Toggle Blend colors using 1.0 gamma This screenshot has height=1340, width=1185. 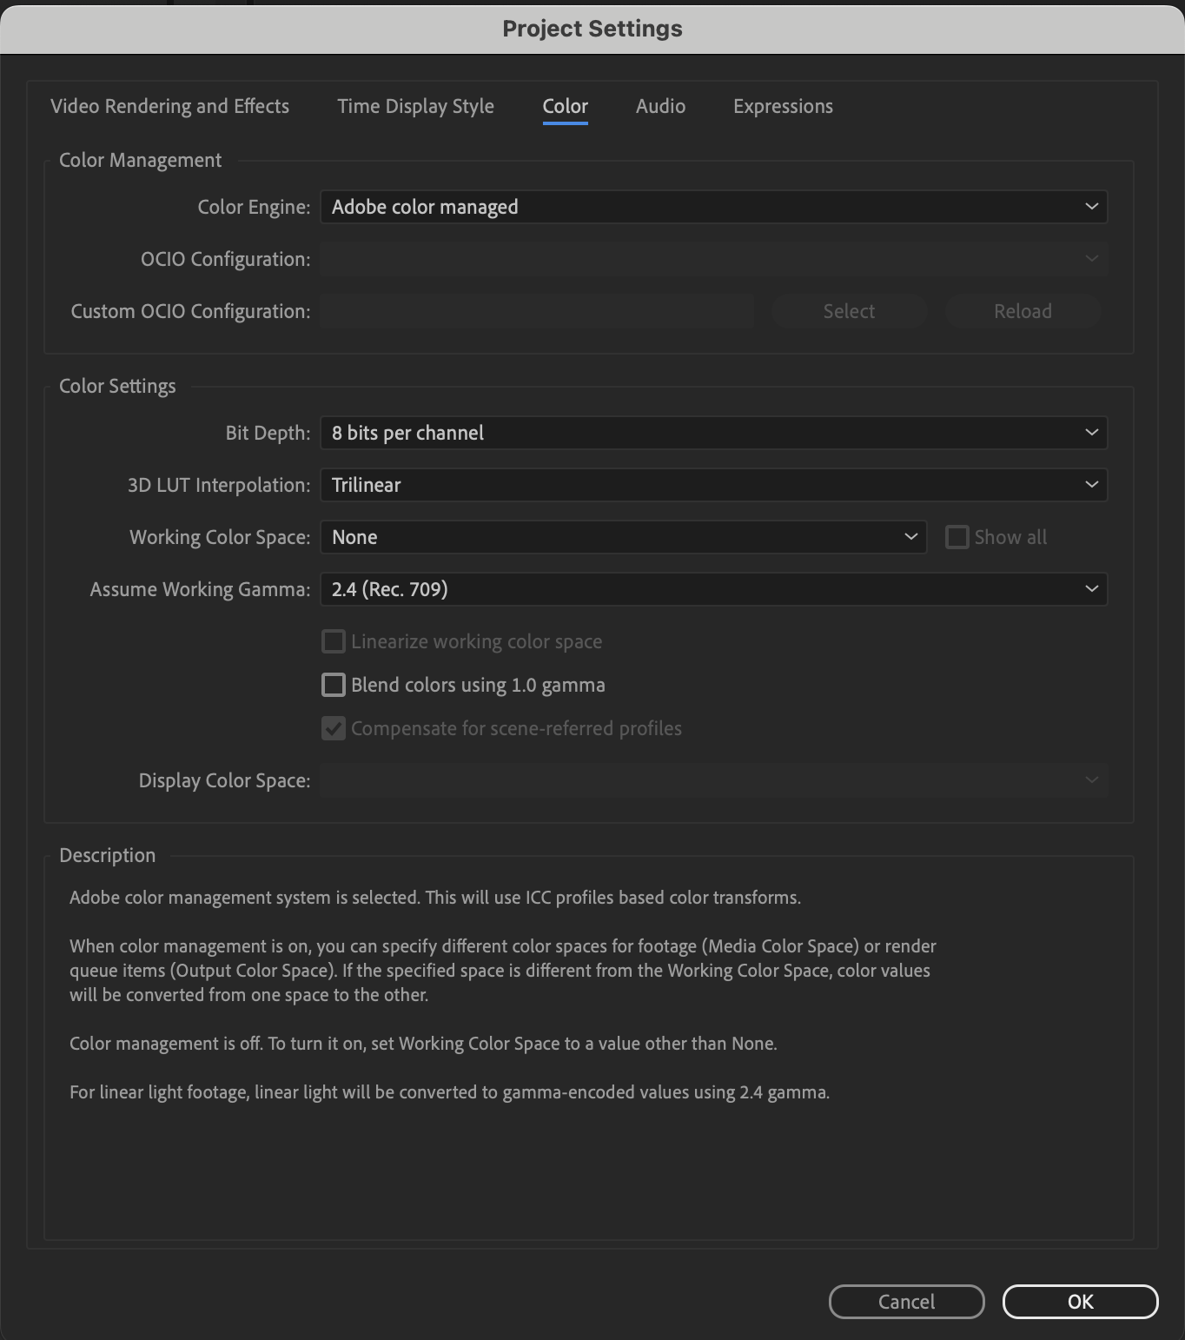[334, 685]
